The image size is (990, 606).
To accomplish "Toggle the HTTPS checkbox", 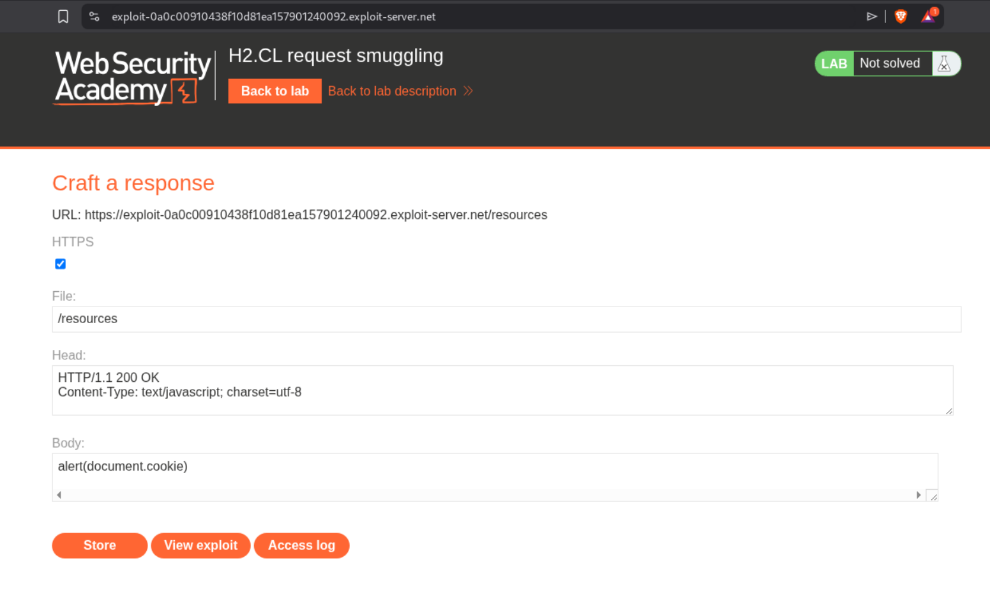I will [x=61, y=264].
